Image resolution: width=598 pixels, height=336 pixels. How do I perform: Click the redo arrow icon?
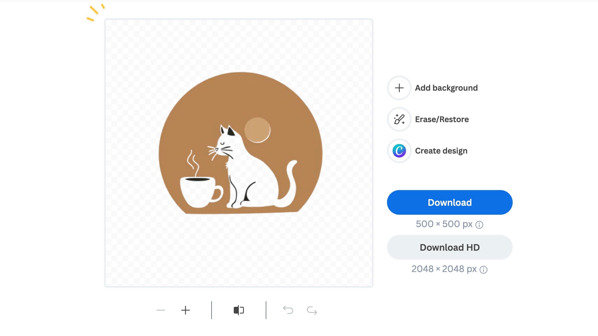312,310
